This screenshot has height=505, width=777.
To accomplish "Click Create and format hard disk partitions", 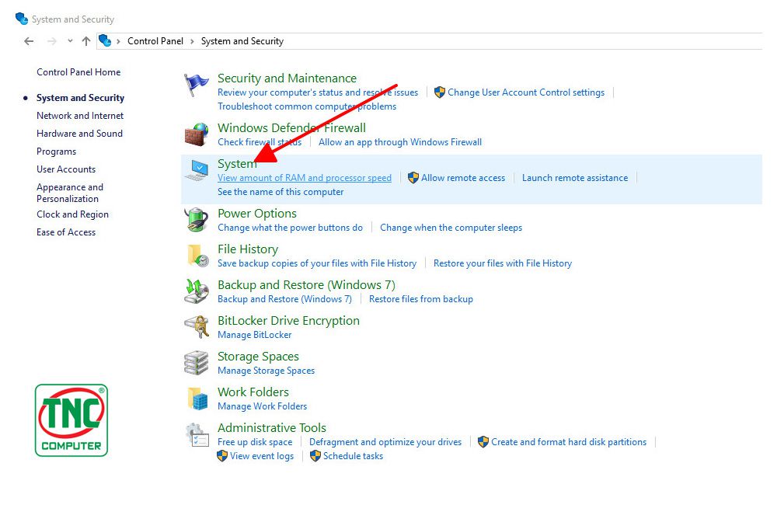I will coord(569,442).
